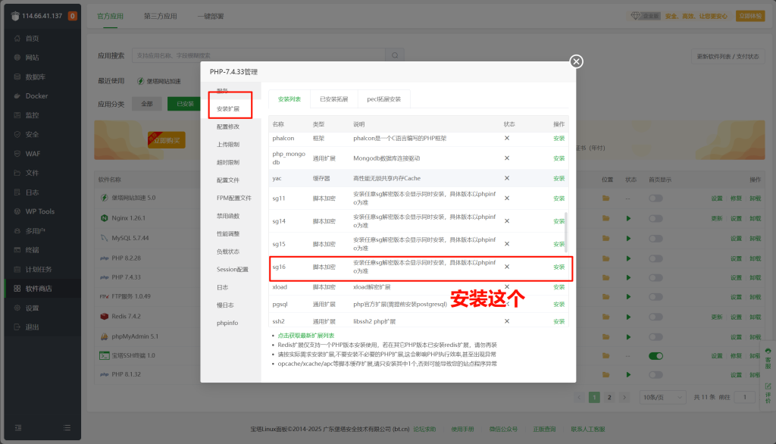
Task: Click the green running status arrow for MySQL 5.7.44
Action: [x=627, y=236]
